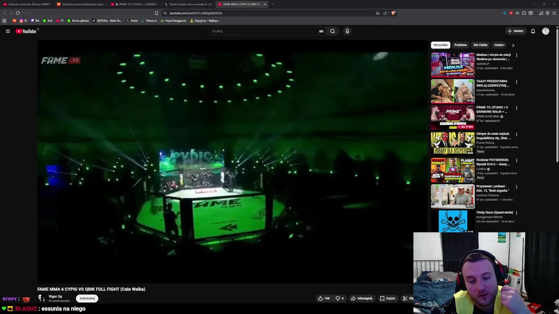559x314 pixels.
Task: Open options for TAAZY PRZEDSTAWIA video
Action: 516,82
